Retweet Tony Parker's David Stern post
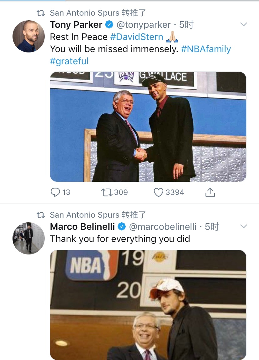Viewport: 259px width, 360px height. tap(107, 192)
